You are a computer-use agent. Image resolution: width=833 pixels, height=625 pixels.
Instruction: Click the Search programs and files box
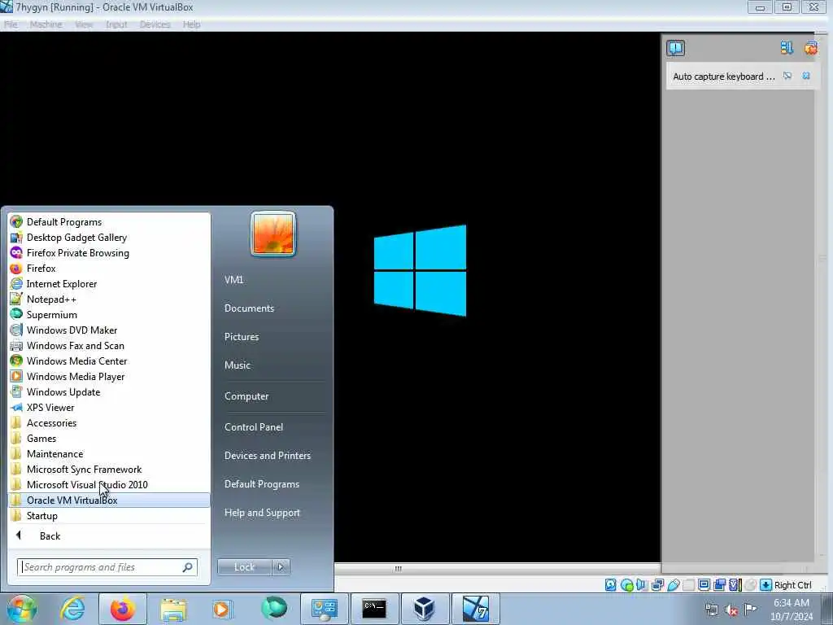[x=107, y=567]
